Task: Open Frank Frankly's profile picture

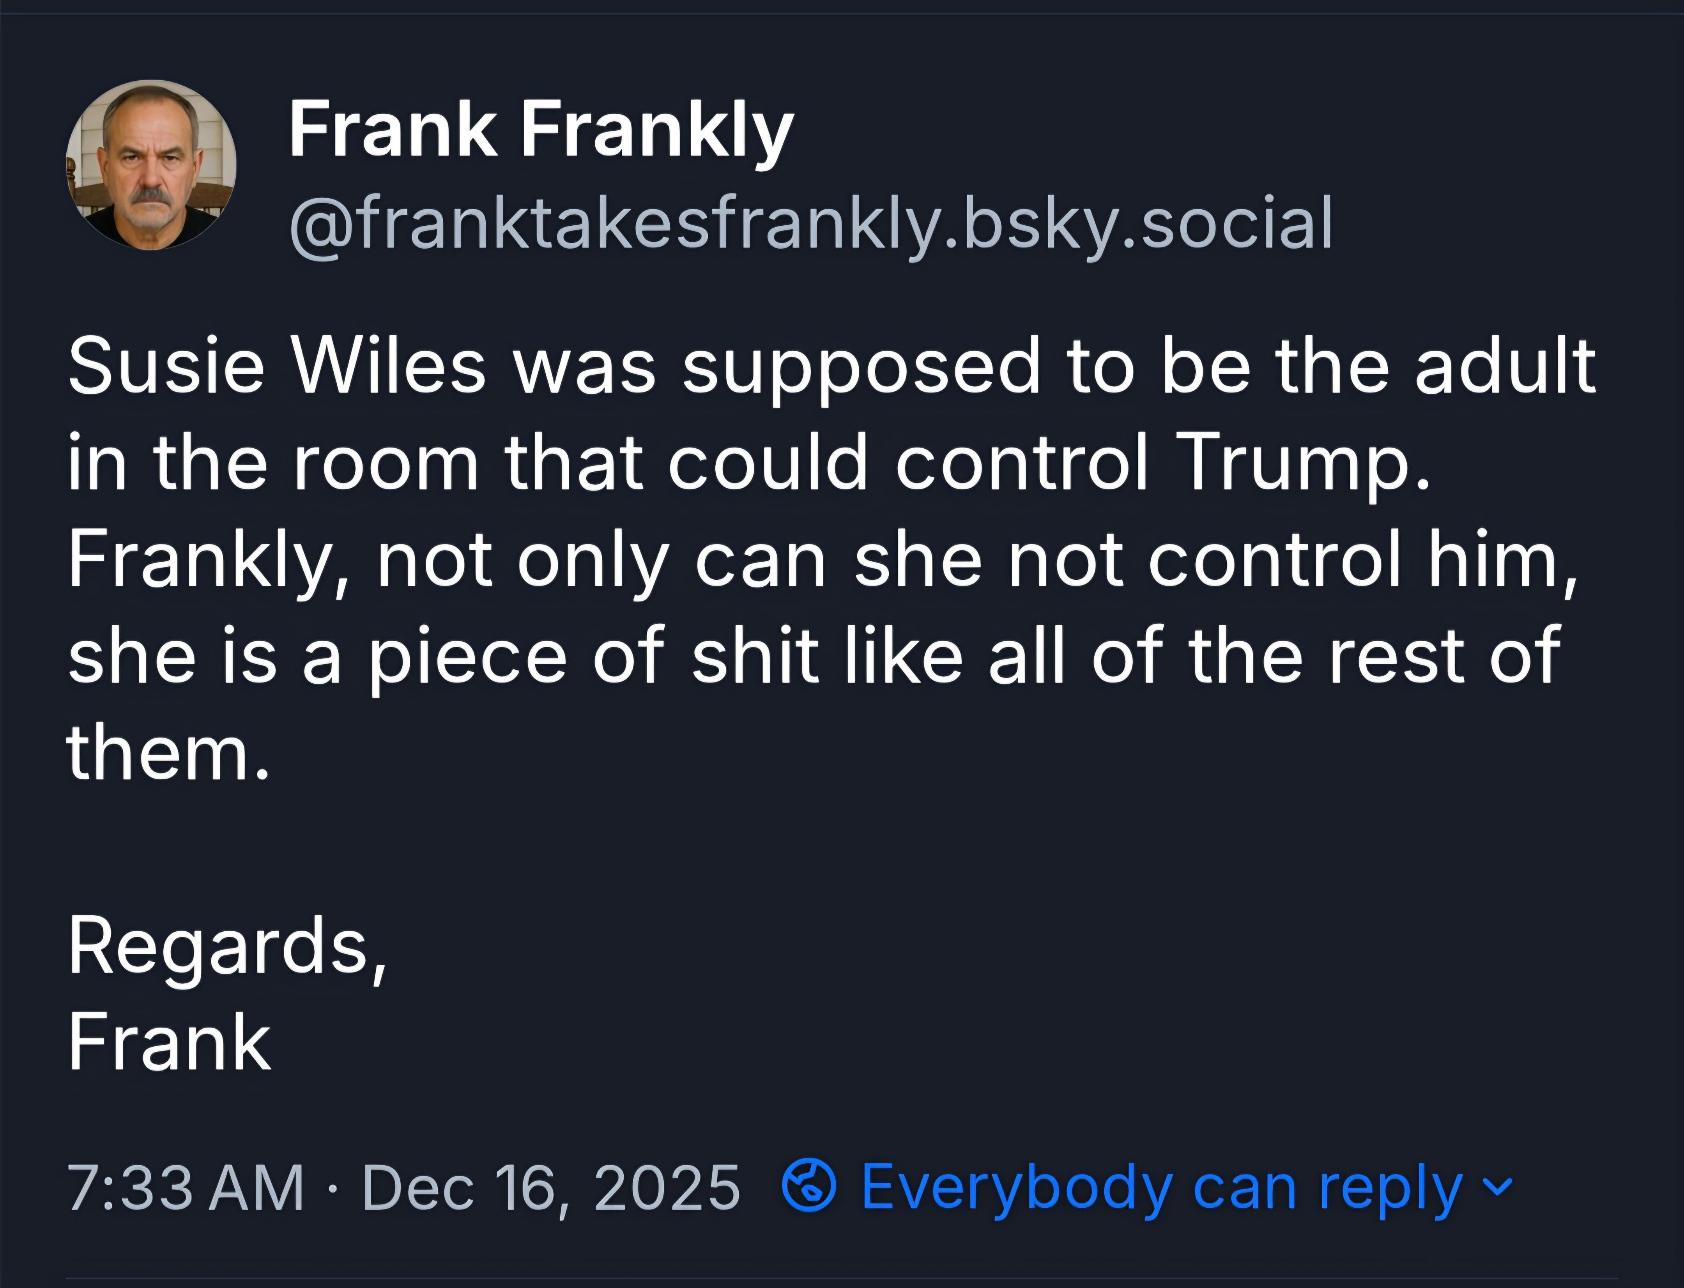Action: pyautogui.click(x=151, y=165)
